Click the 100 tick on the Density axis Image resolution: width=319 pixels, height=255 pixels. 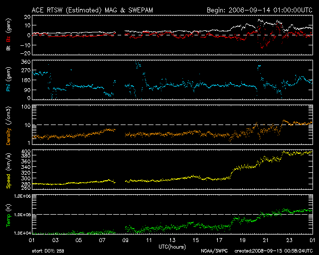tap(25, 107)
